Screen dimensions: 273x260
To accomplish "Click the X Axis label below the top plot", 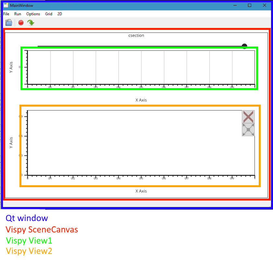I will [141, 100].
